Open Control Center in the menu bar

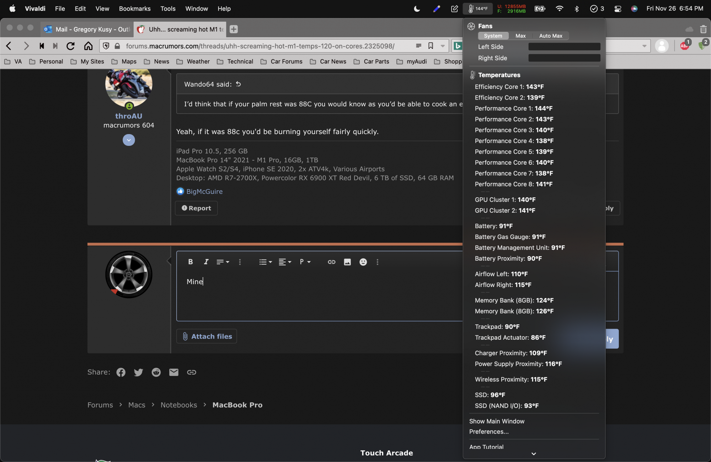coord(618,9)
